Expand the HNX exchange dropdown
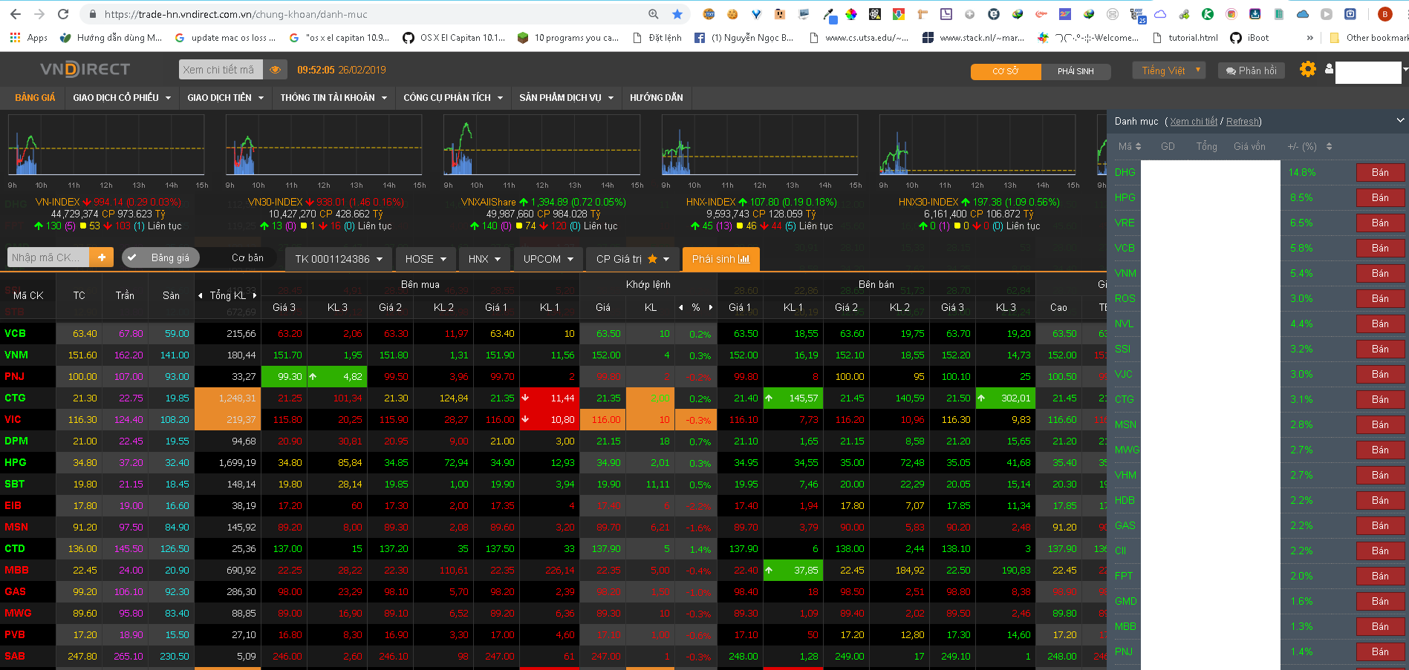This screenshot has width=1409, height=670. click(484, 259)
